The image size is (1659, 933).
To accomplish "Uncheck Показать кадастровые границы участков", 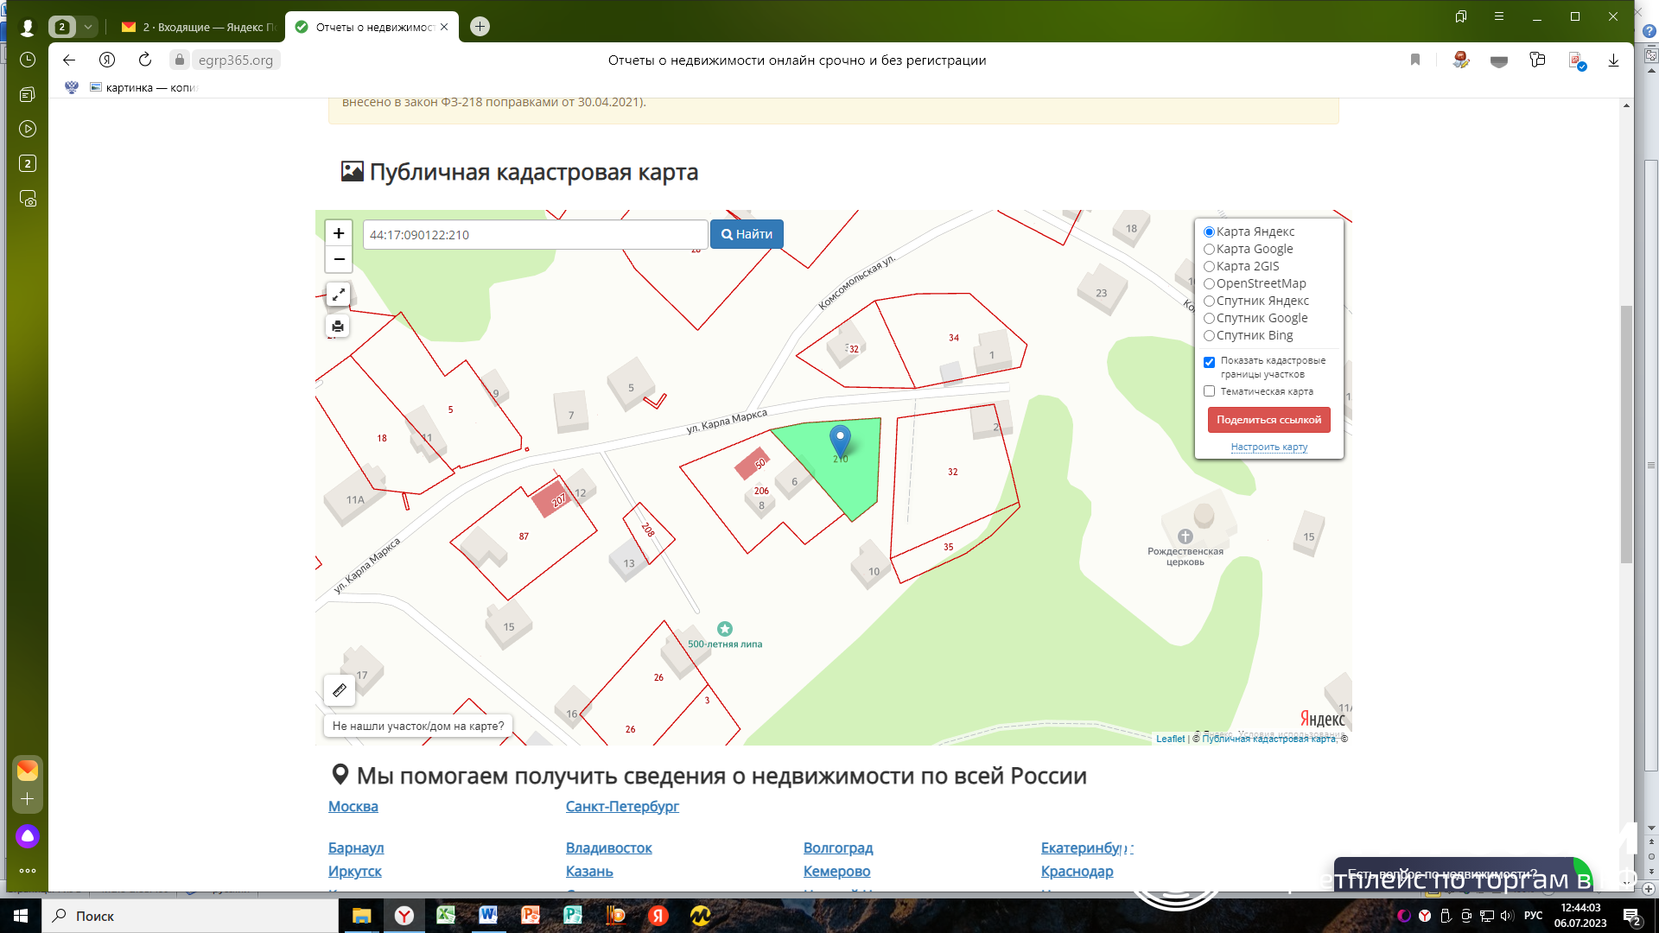I will click(1210, 363).
